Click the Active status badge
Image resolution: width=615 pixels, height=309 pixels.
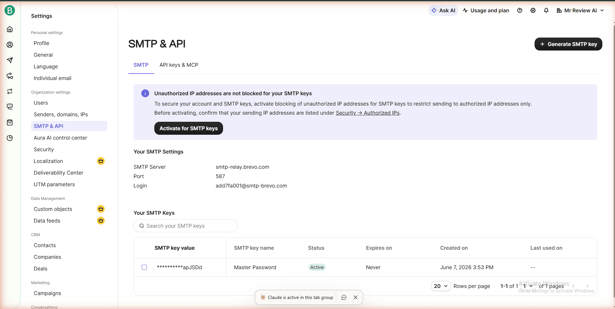click(x=317, y=267)
